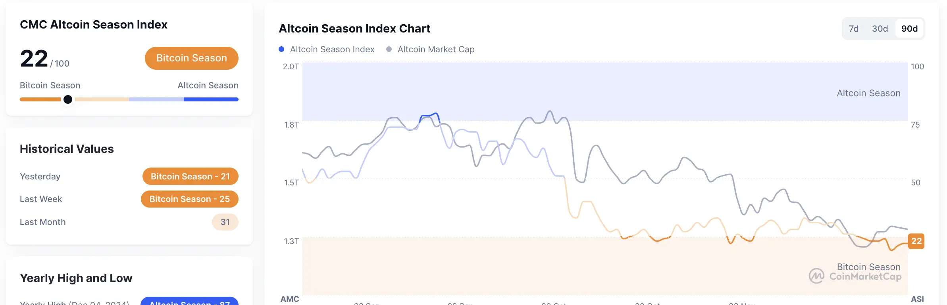
Task: Click the season index slider handle
Action: pos(68,99)
